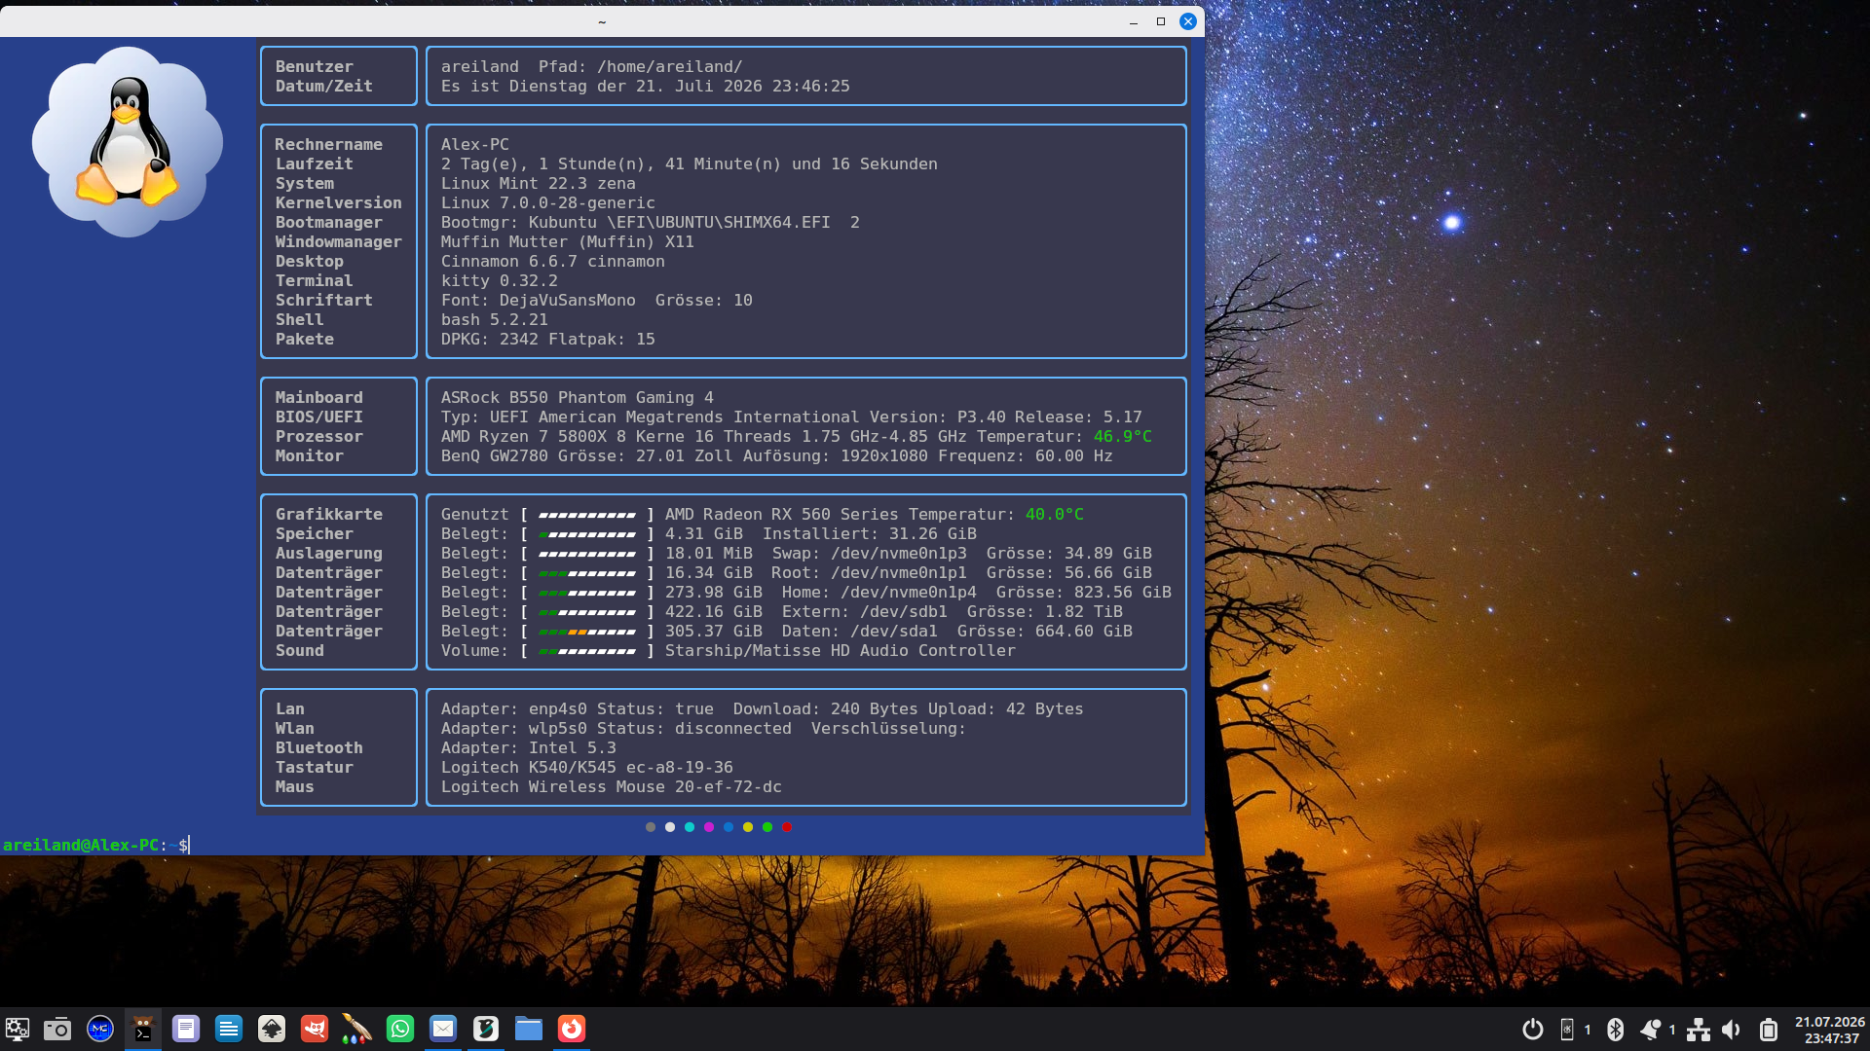Maximize the terminal window
This screenshot has height=1051, width=1870.
click(1161, 21)
